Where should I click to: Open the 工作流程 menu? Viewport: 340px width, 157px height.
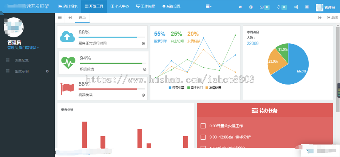tap(145, 6)
